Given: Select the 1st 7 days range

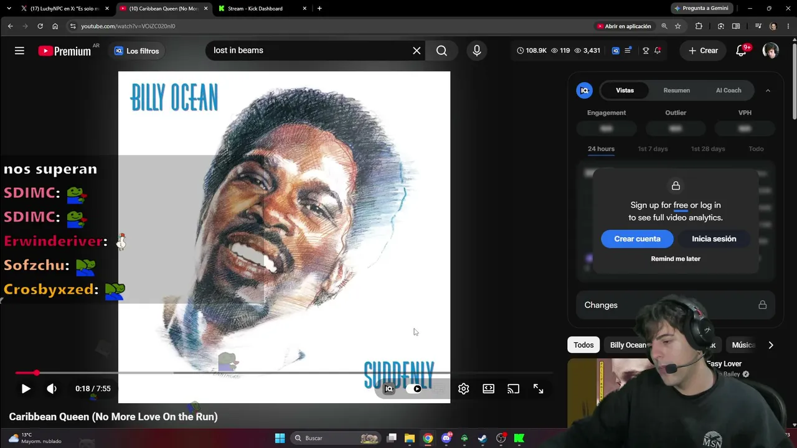Looking at the screenshot, I should 653,149.
